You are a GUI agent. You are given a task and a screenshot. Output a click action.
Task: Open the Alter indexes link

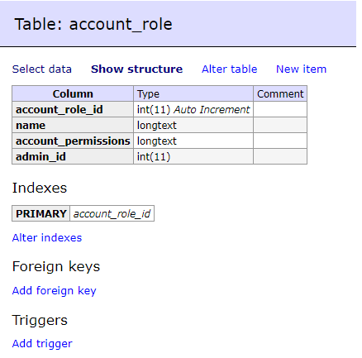47,237
